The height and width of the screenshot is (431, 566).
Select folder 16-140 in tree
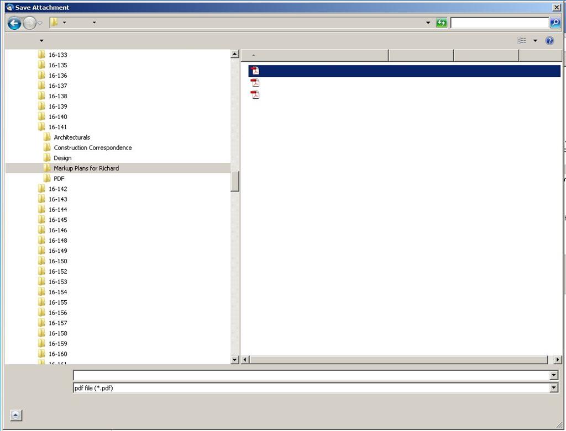tap(57, 117)
